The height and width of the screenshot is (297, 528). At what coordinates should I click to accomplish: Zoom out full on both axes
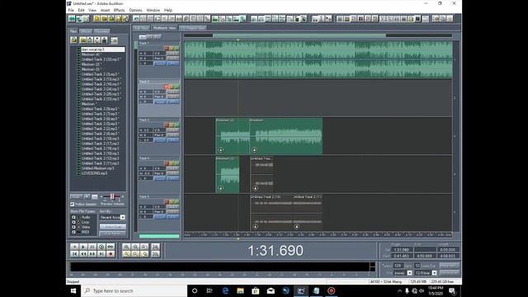click(x=144, y=247)
